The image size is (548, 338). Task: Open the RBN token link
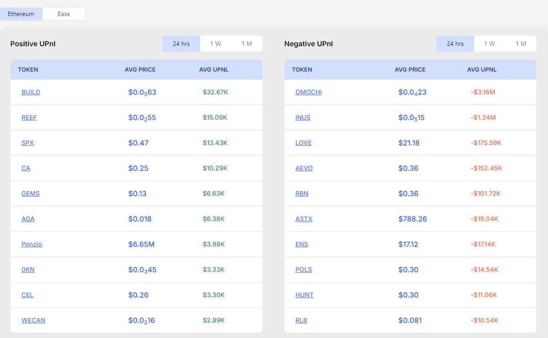click(x=302, y=193)
